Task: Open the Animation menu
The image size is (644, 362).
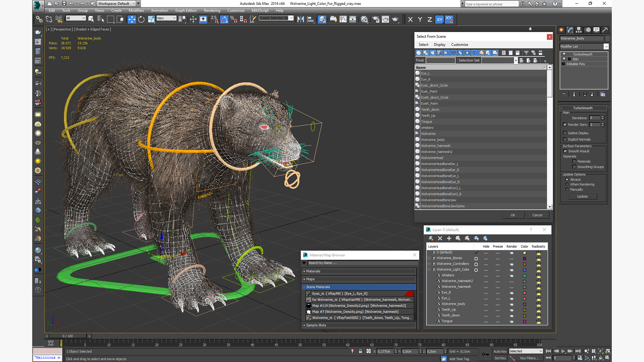Action: 159,10
